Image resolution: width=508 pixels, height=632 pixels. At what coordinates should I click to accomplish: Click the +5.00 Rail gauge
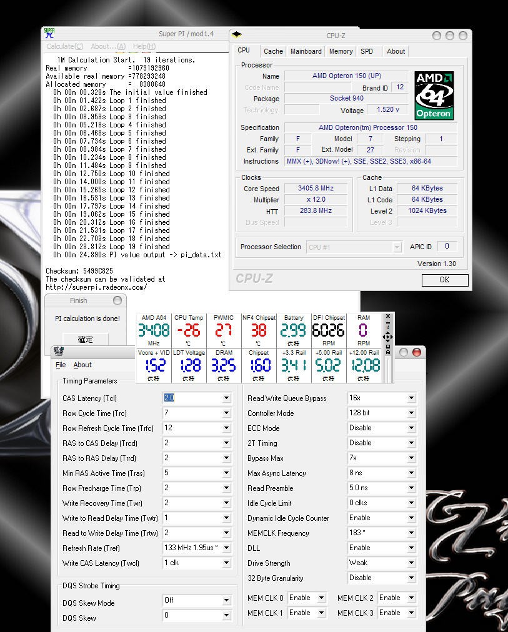point(329,365)
